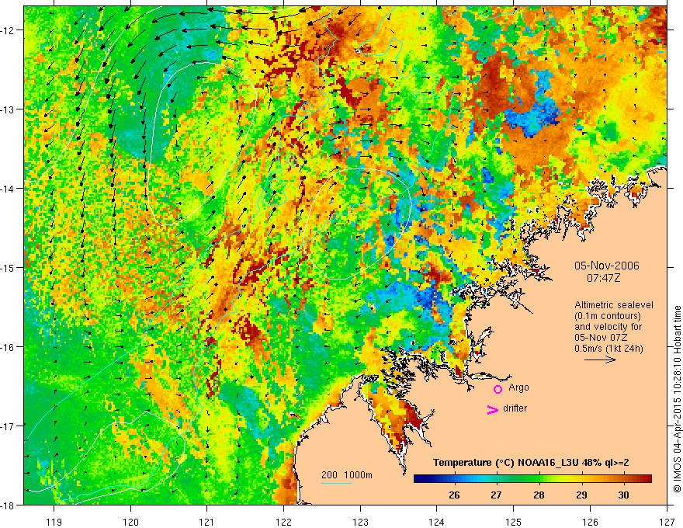Click color bar label 28
683x528 pixels.
539,495
